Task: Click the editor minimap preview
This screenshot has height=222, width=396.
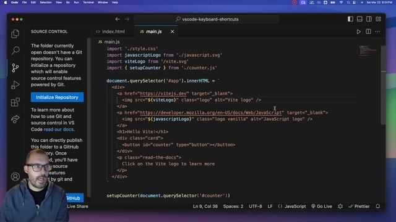Action: pos(368,51)
